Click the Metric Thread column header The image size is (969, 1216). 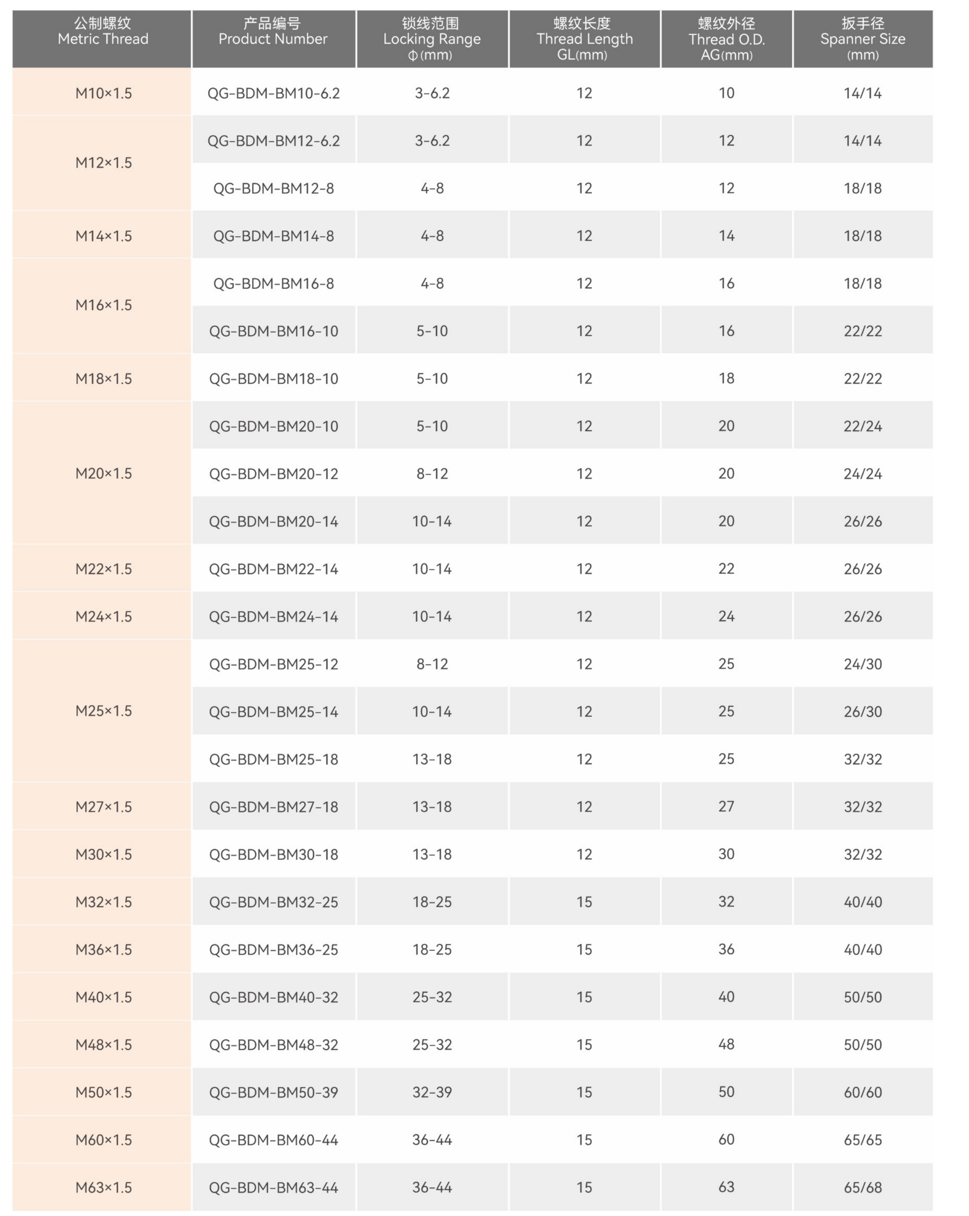coord(103,39)
